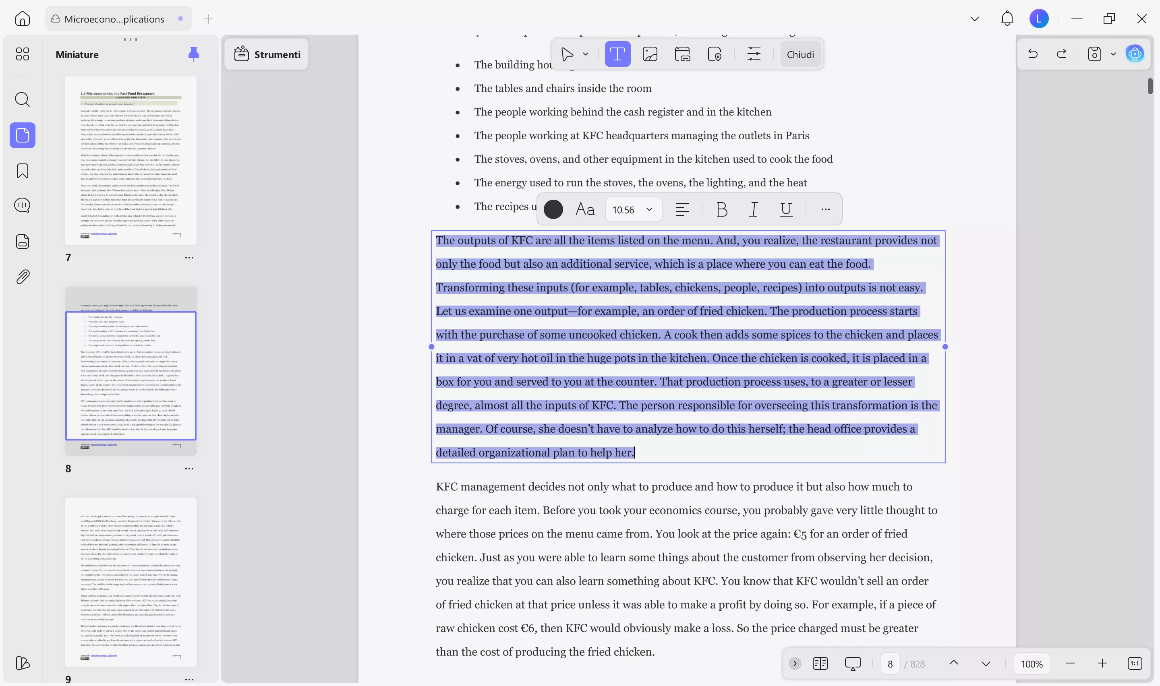The height and width of the screenshot is (686, 1160).
Task: Open the comments panel in sidebar
Action: [22, 205]
